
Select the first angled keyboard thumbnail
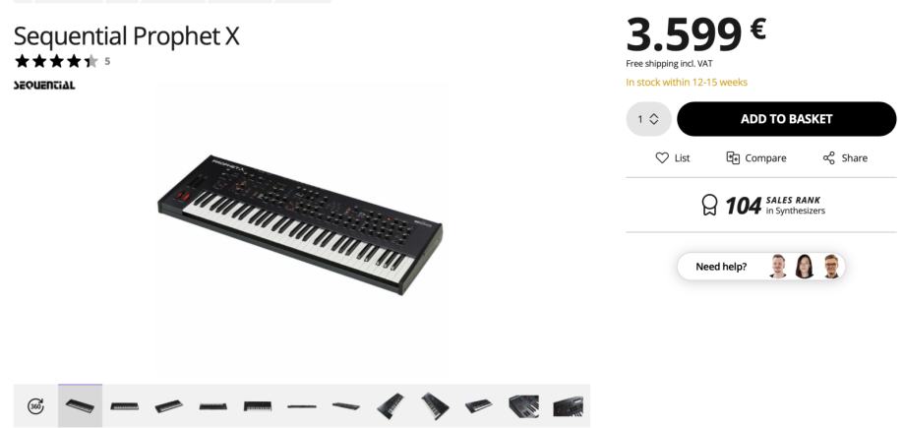pyautogui.click(x=80, y=406)
